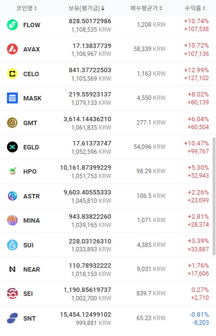Click the red AVAX coin icon
216x336 pixels.
tap(12, 49)
